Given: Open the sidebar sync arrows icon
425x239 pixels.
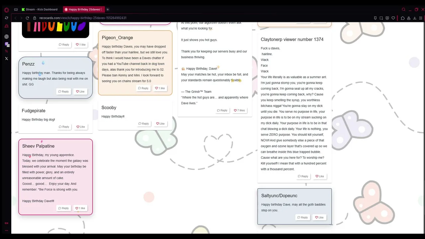Looking at the screenshot, I should point(6,18).
